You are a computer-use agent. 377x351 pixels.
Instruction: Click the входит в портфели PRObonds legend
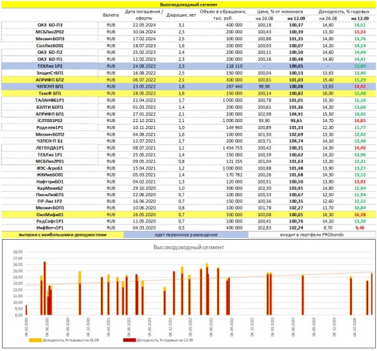coord(312,235)
